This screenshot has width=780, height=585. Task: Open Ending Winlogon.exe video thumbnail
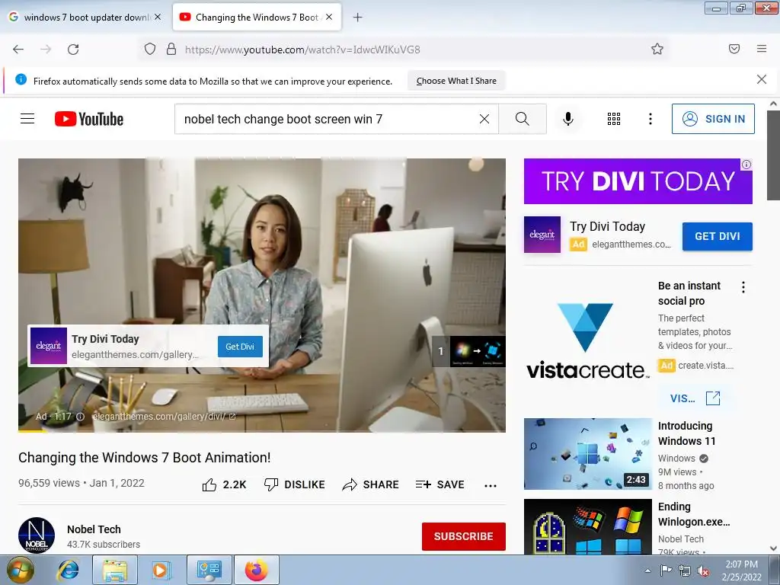point(587,527)
